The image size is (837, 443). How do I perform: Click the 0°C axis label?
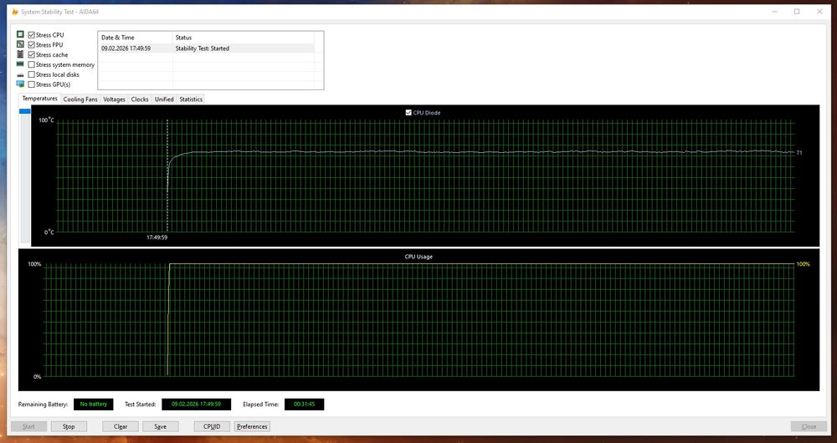49,232
